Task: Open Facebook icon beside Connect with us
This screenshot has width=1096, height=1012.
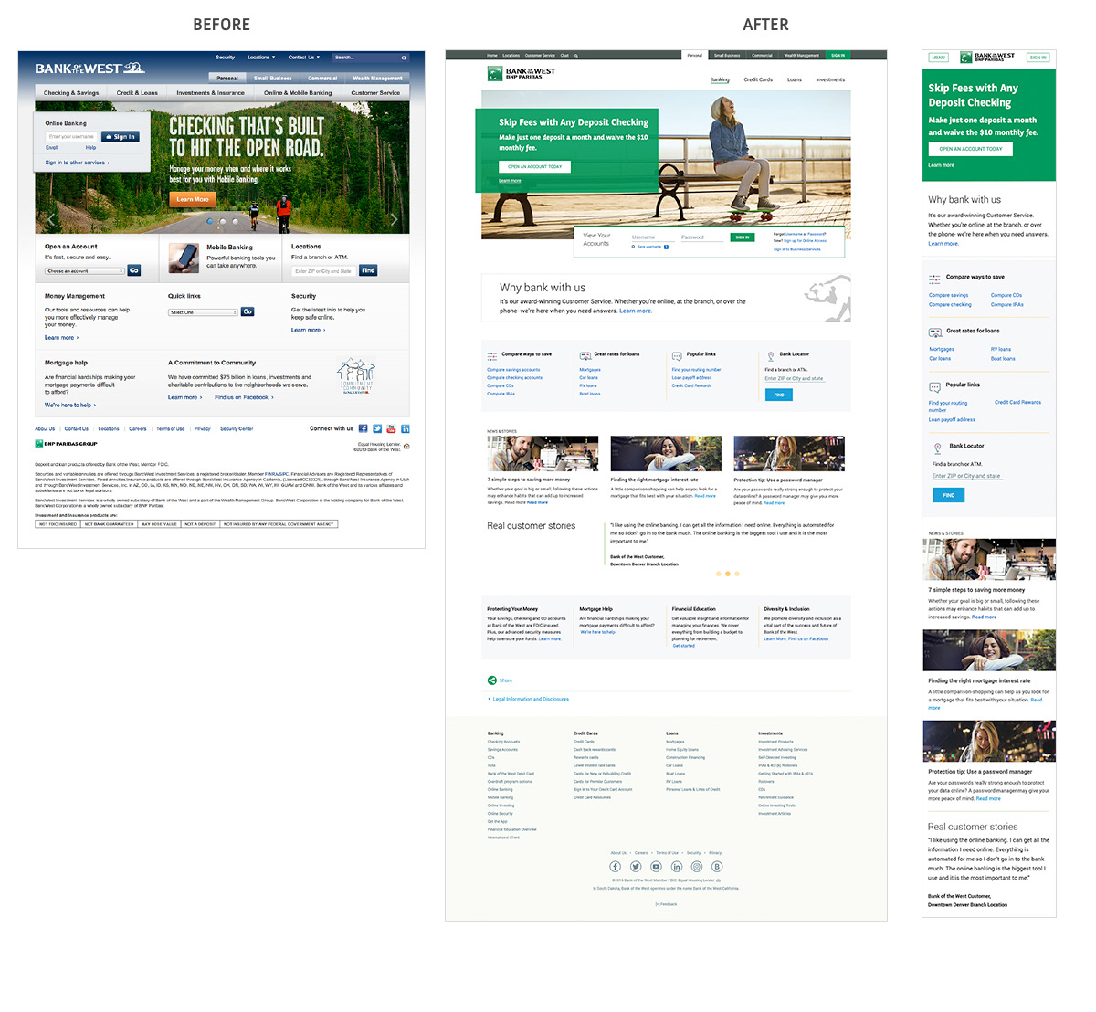Action: pyautogui.click(x=363, y=428)
